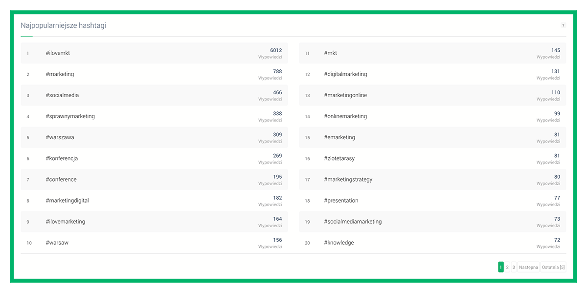This screenshot has width=587, height=293.
Task: Go to pagination page 2
Action: pyautogui.click(x=507, y=267)
